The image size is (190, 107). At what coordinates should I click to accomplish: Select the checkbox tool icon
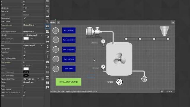47,62
